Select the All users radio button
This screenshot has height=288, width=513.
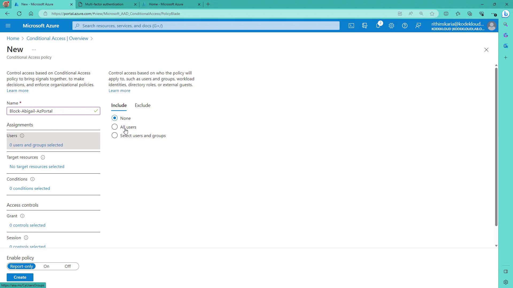pos(115,127)
